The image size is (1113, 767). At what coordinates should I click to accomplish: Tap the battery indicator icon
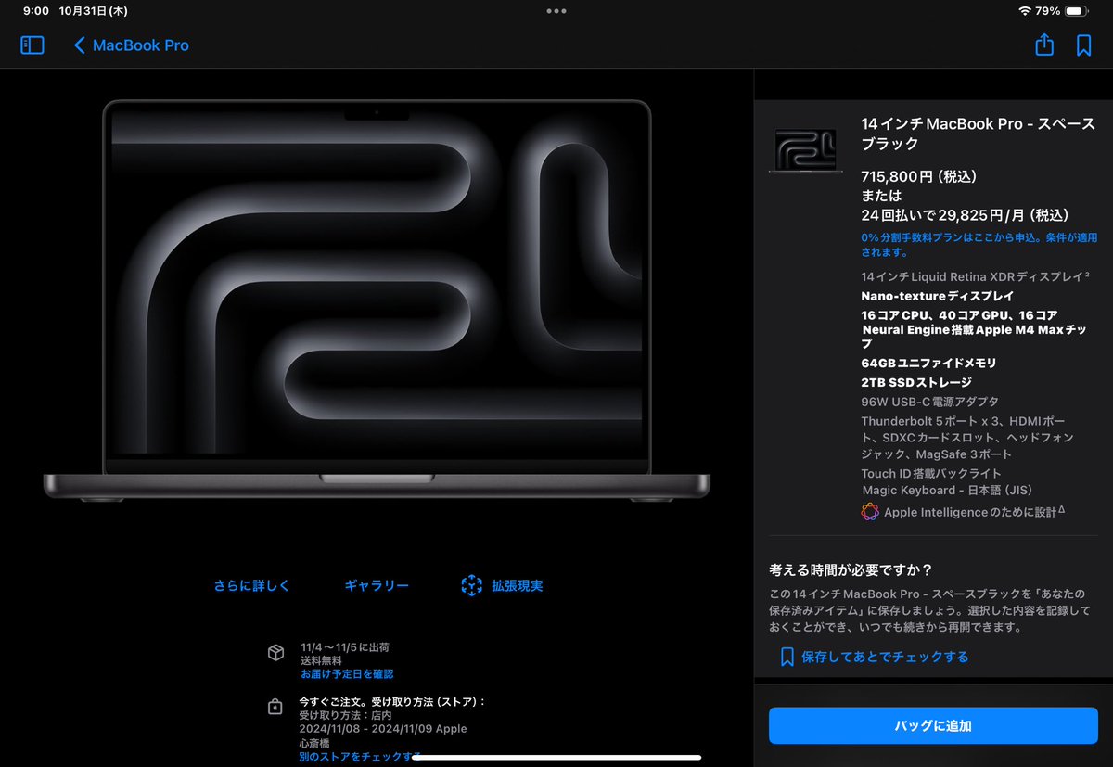click(x=1077, y=11)
